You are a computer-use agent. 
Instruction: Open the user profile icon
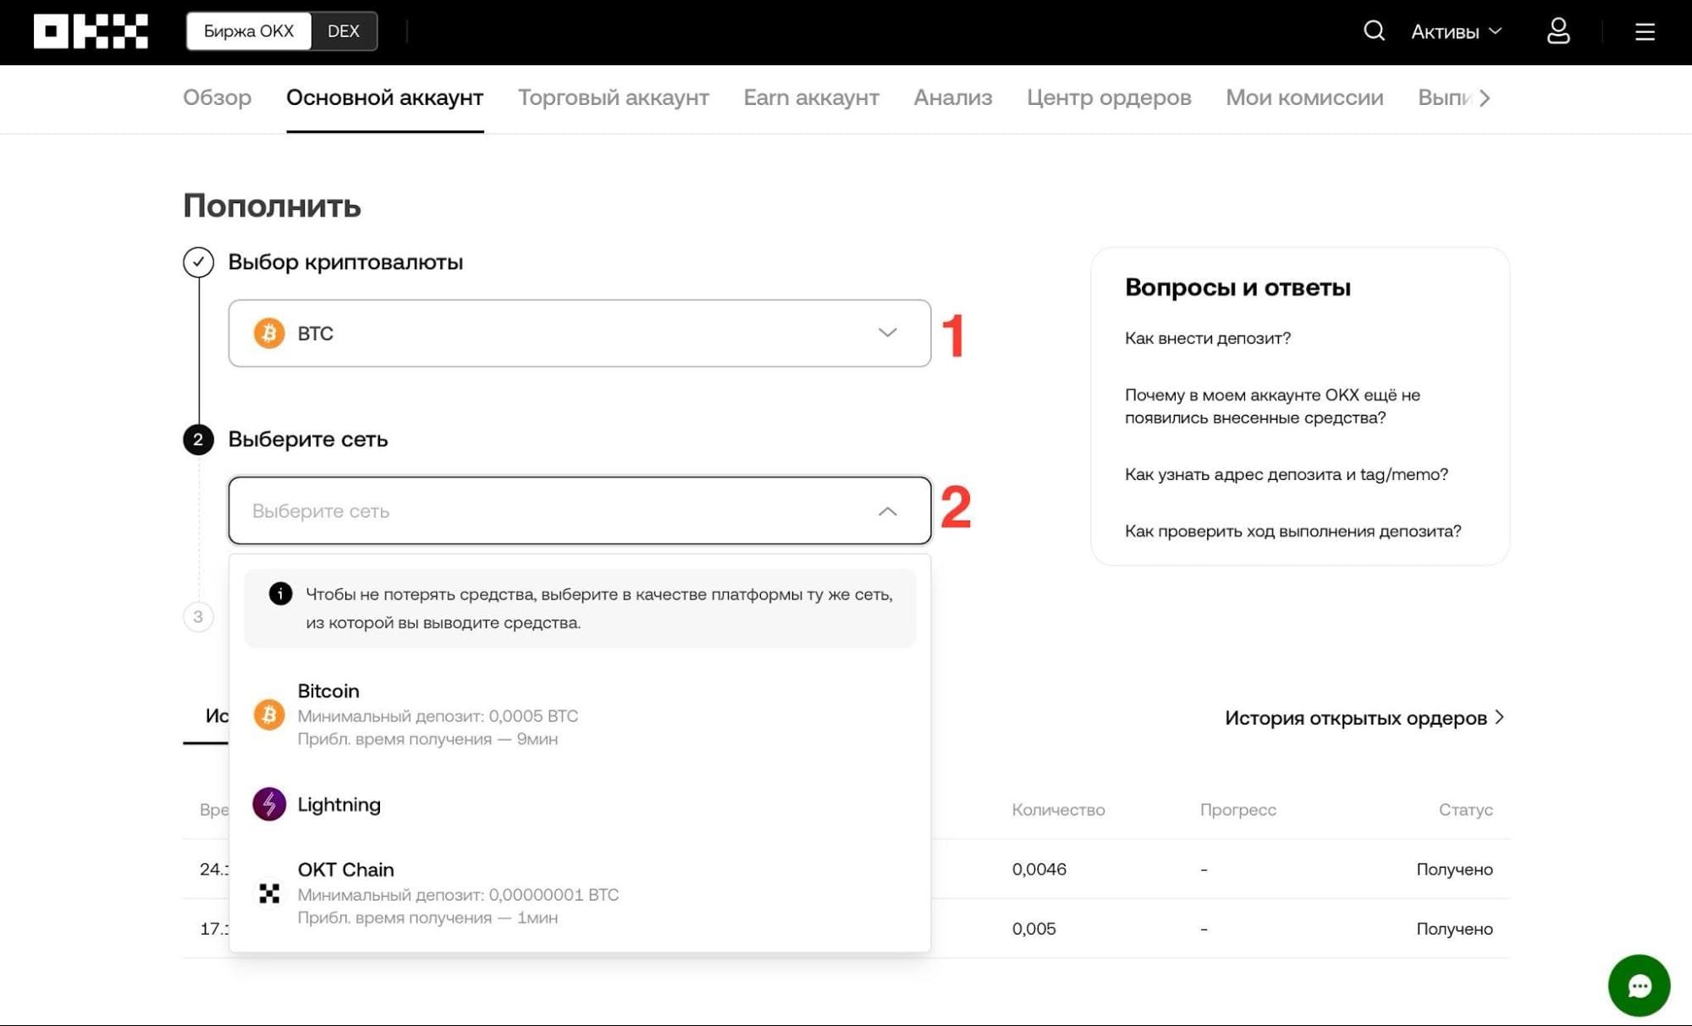click(1558, 31)
